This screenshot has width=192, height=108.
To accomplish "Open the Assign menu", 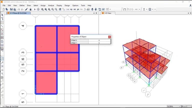I will click(43, 5).
